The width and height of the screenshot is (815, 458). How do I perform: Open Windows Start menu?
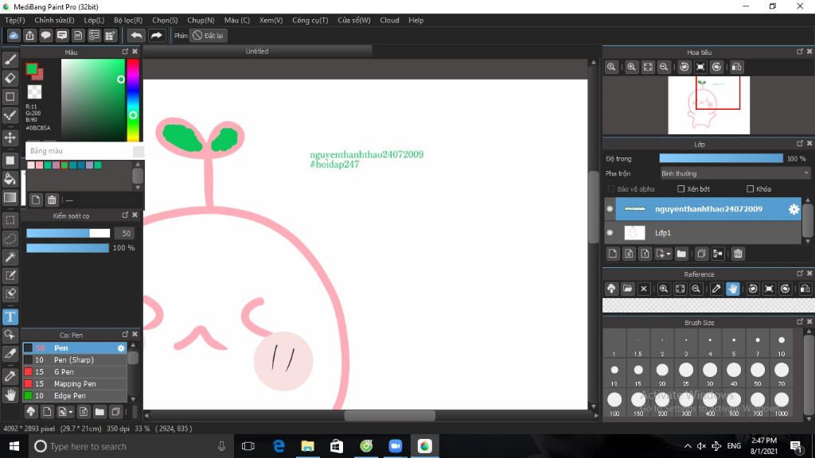(14, 446)
